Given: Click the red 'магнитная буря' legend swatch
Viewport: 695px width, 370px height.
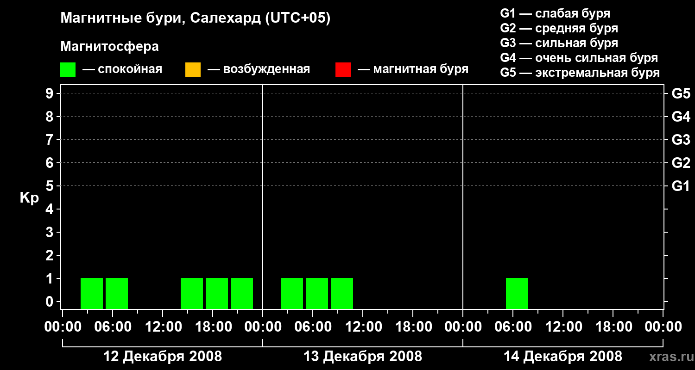Looking at the screenshot, I should coord(343,70).
